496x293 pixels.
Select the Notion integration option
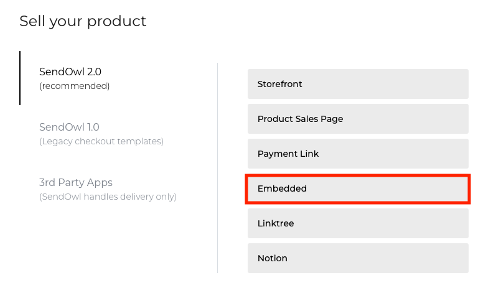[x=357, y=258]
